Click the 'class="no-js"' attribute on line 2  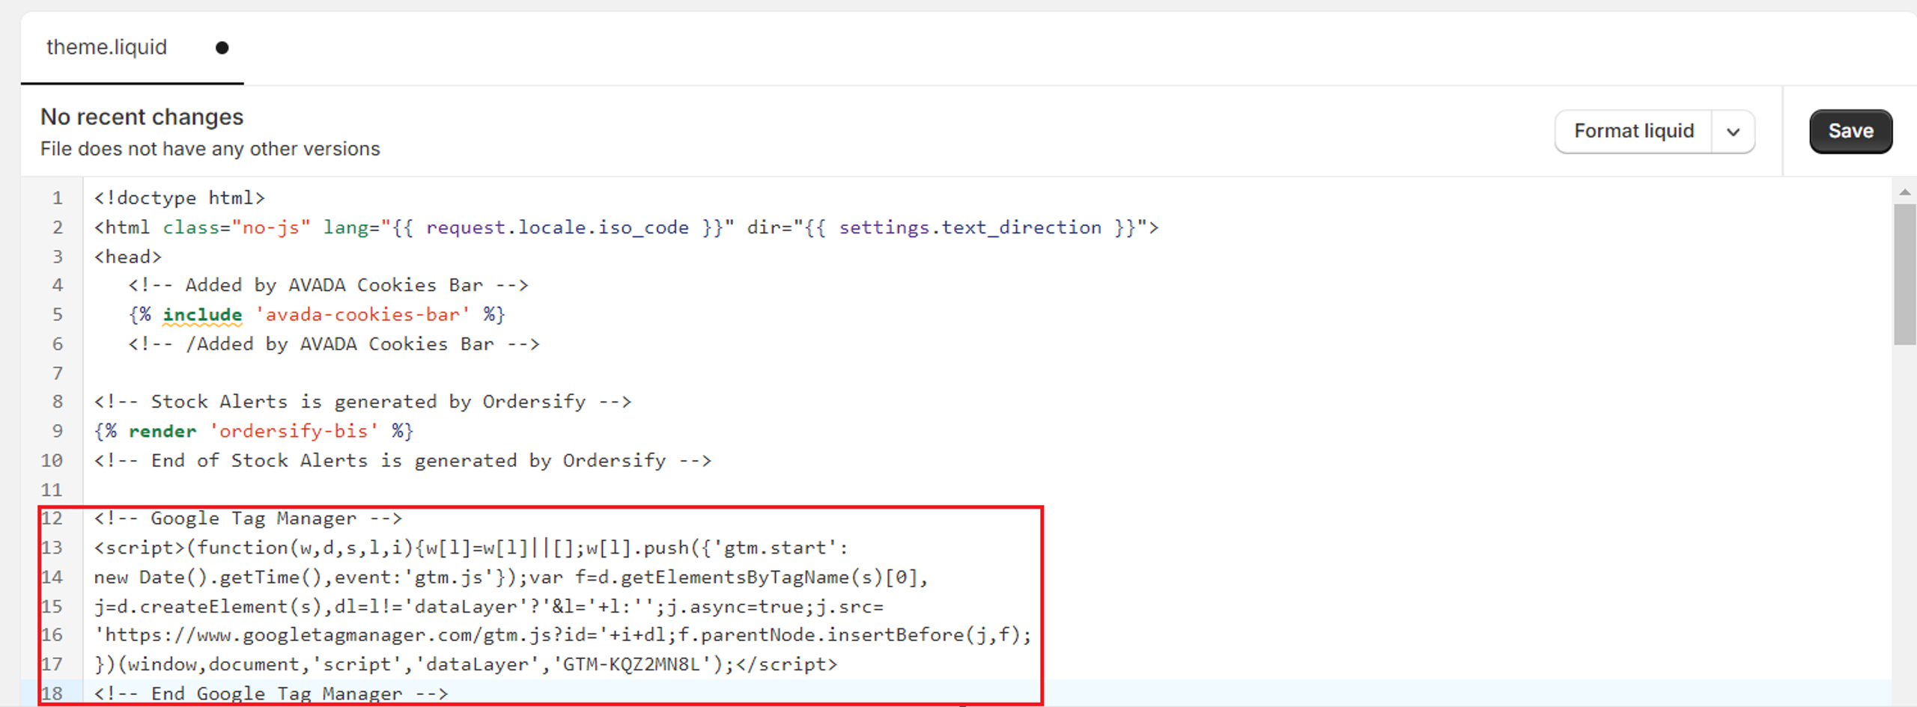[x=236, y=227]
